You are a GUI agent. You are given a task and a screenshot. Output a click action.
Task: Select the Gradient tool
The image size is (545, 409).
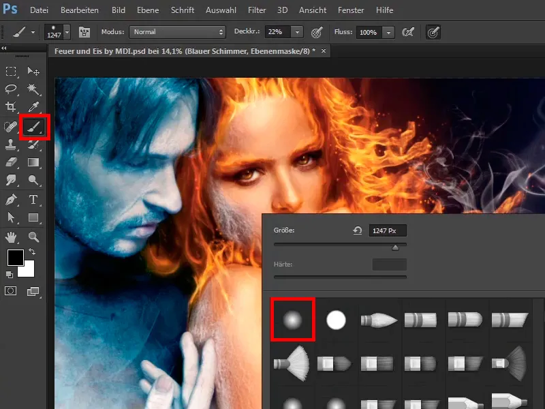pyautogui.click(x=33, y=162)
